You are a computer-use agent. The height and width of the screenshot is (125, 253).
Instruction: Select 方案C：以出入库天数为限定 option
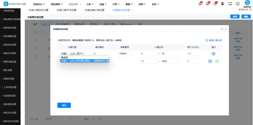(84, 61)
